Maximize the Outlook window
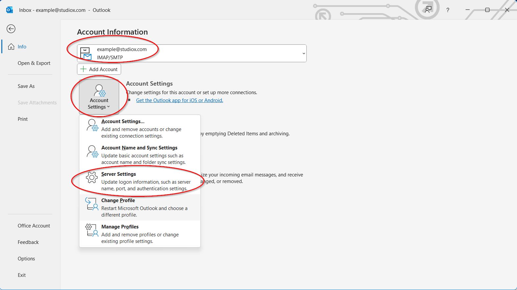The width and height of the screenshot is (517, 290). tap(487, 10)
